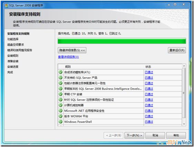
Task: Click the rules list scroll down arrow
Action: 184,124
